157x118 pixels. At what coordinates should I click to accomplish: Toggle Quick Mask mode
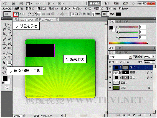(x=7, y=88)
